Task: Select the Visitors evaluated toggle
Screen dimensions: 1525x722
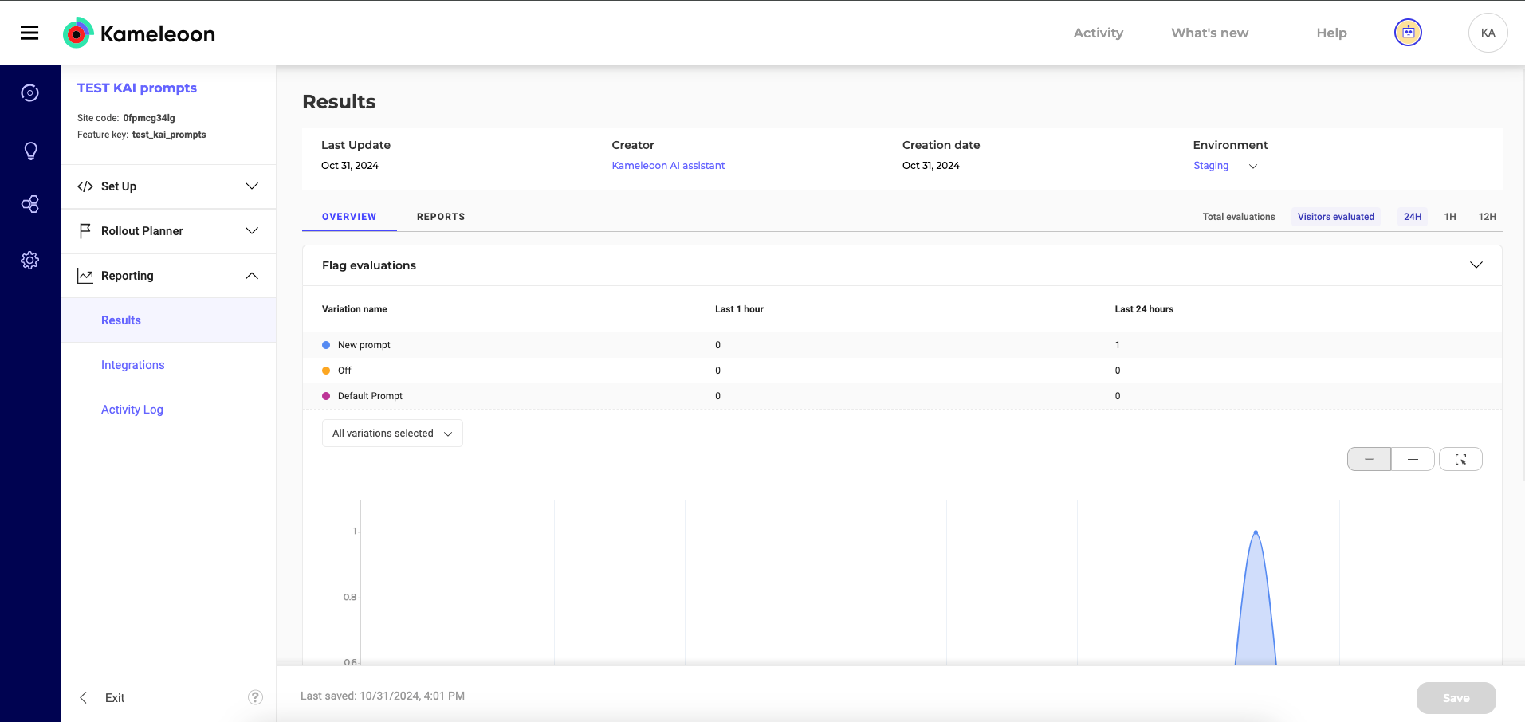Action: pos(1336,217)
